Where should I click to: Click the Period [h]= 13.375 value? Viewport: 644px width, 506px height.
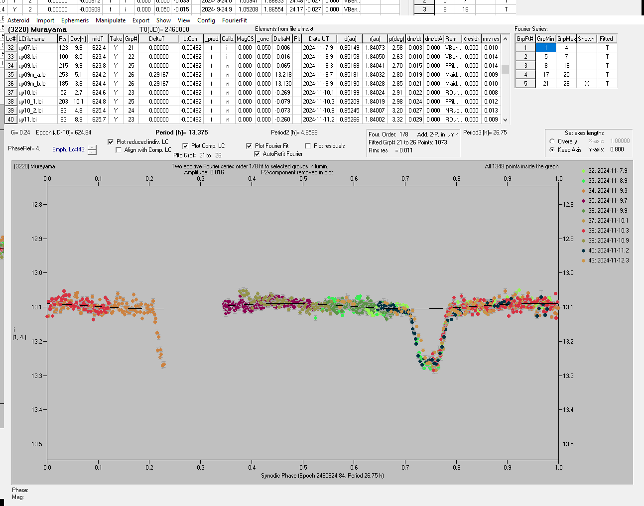coord(181,132)
